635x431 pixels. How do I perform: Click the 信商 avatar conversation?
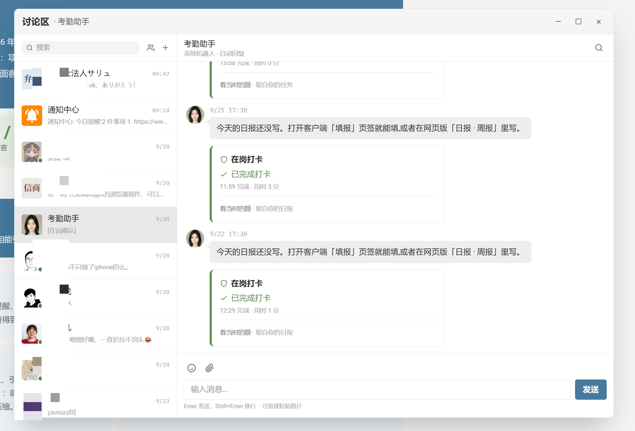95,188
